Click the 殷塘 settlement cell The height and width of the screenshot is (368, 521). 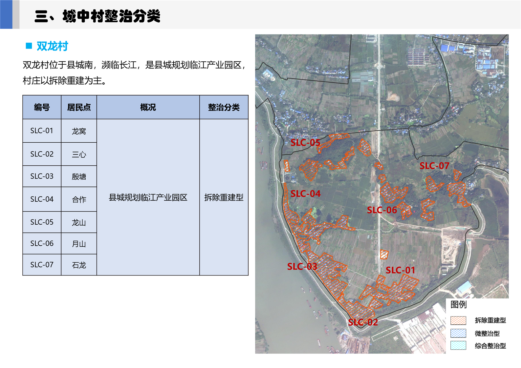79,176
